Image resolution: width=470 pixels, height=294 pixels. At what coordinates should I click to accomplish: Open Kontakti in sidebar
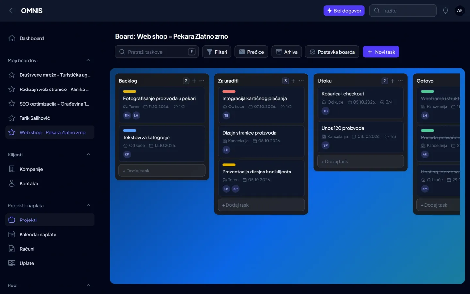[50, 183]
